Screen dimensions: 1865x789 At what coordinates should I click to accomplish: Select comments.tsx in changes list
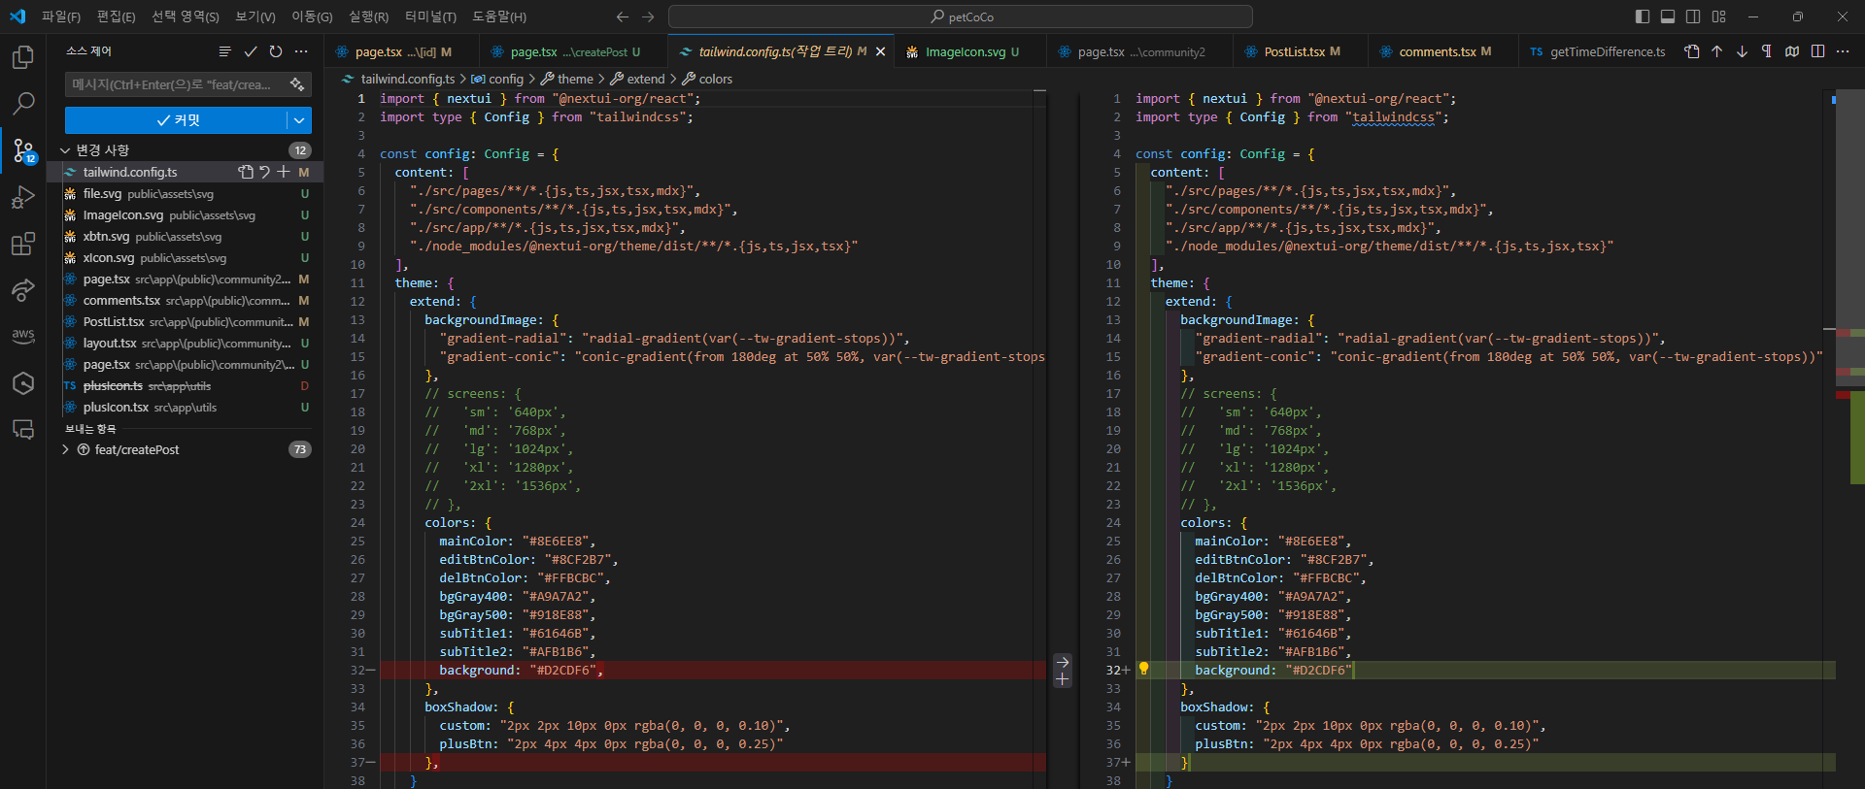click(121, 301)
